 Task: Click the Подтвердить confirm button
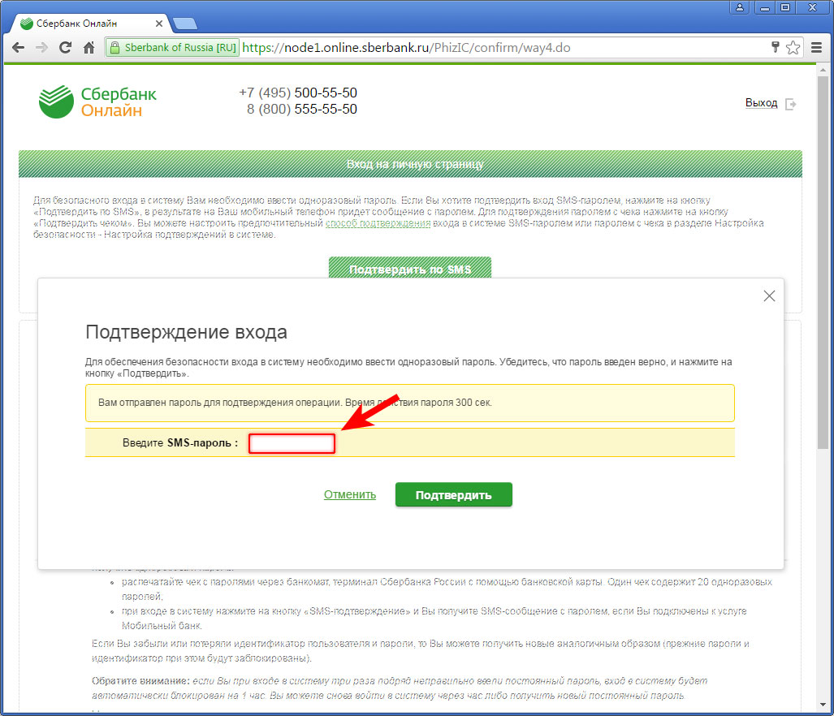tap(454, 495)
